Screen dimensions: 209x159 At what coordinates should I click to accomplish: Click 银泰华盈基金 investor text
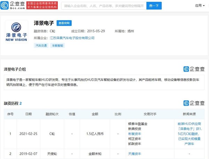pos(138,124)
